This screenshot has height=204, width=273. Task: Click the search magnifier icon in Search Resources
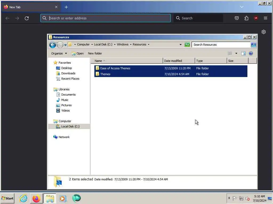pyautogui.click(x=254, y=45)
